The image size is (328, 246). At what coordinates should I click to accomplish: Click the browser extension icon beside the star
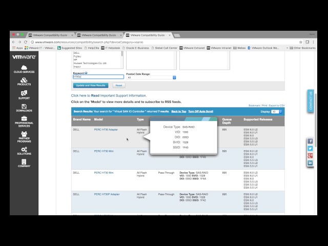click(307, 42)
